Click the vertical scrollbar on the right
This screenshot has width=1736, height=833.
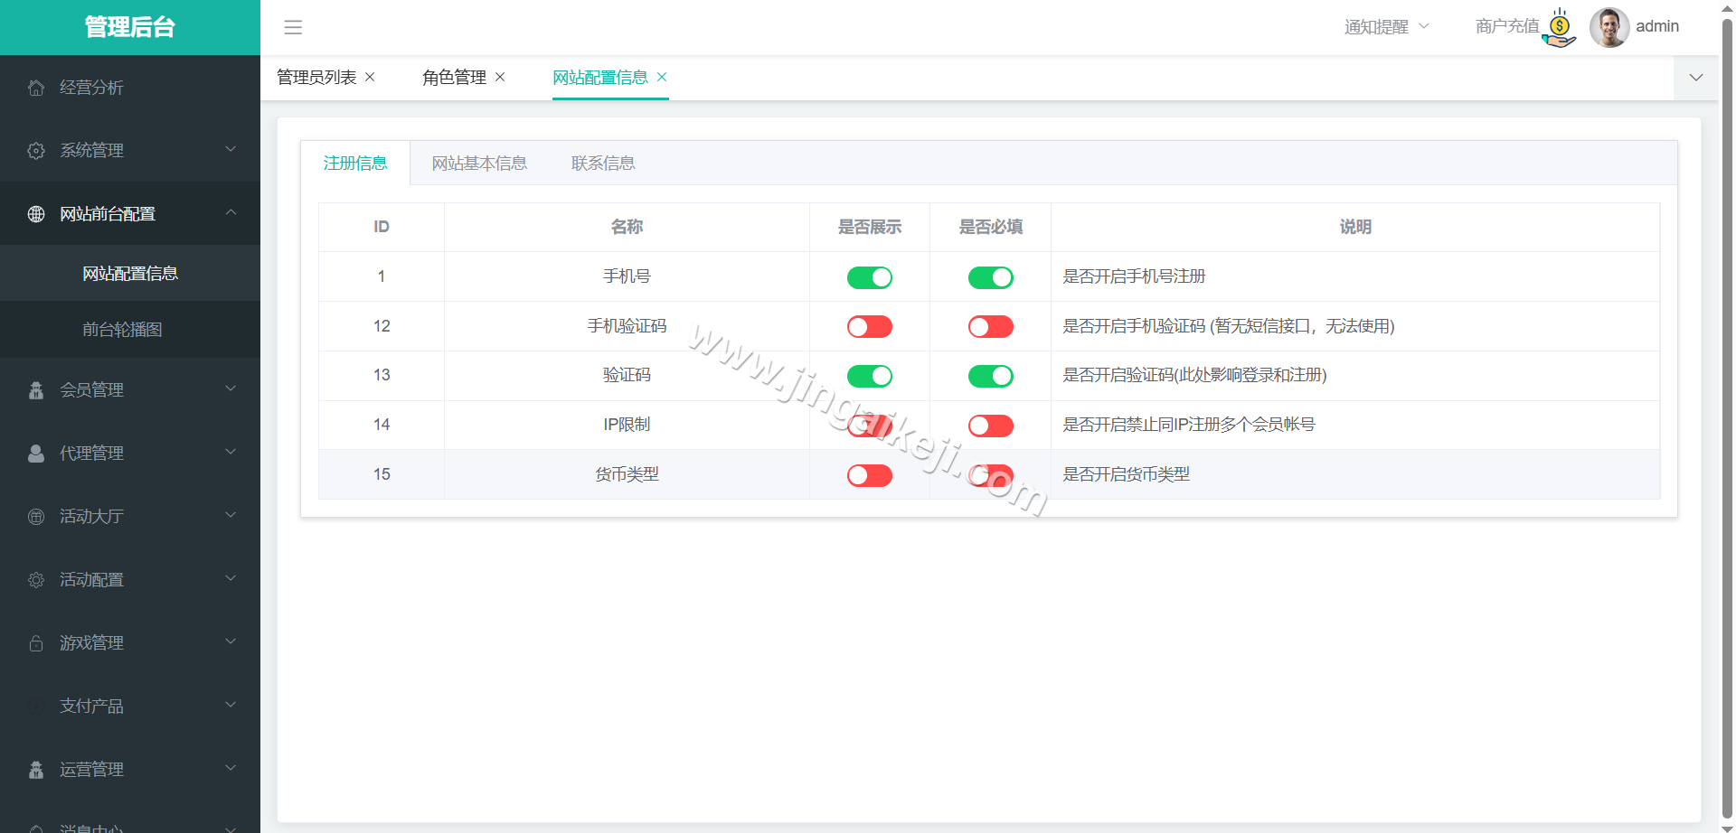point(1727,361)
